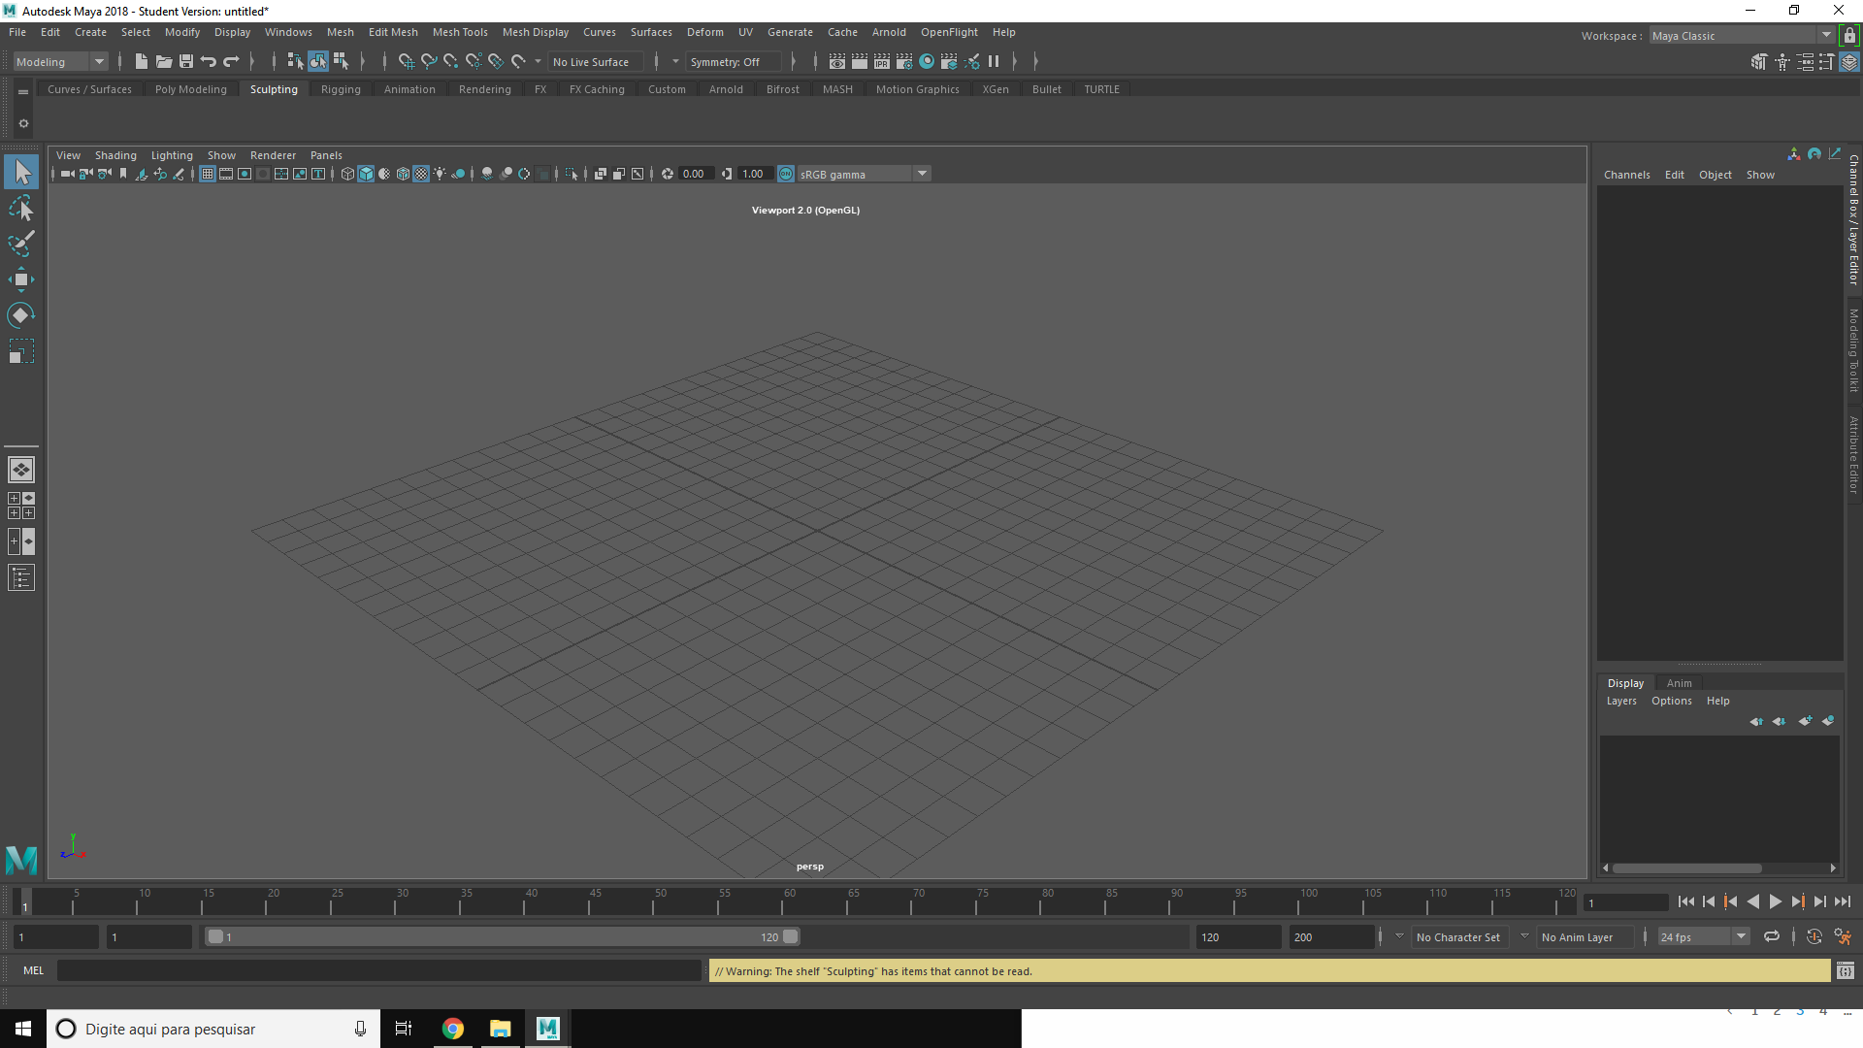Click the Channels menu in Channel Box
Viewport: 1863px width, 1048px height.
(1626, 175)
